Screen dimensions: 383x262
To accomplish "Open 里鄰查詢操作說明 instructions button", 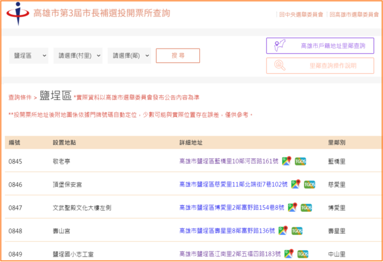I will pos(320,65).
